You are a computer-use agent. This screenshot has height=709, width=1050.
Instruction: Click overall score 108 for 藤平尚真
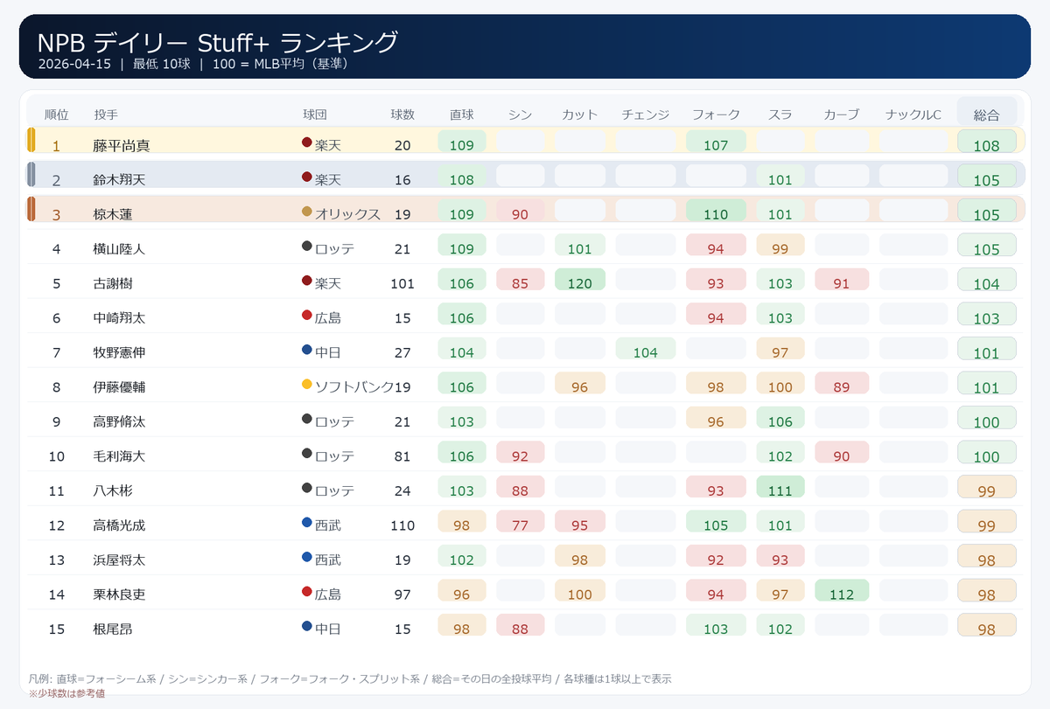click(x=987, y=142)
